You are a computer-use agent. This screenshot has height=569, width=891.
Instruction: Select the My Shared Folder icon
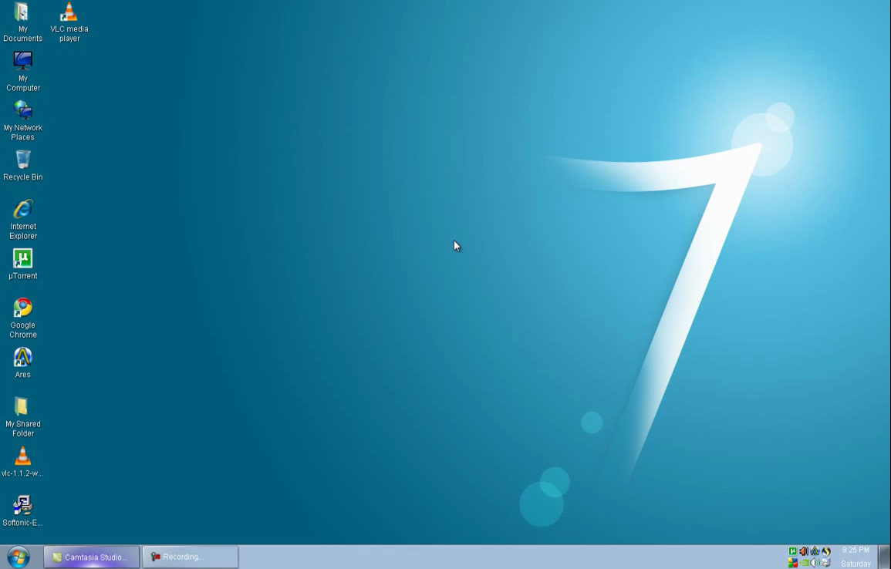[22, 417]
